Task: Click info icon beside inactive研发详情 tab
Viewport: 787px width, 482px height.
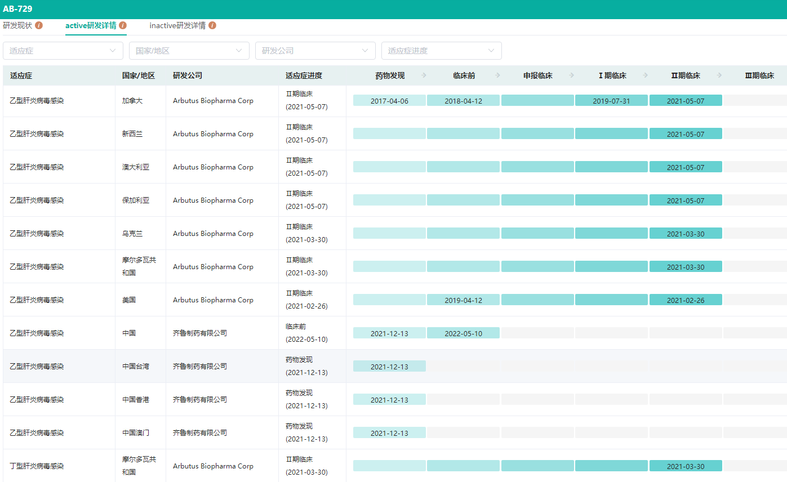Action: (212, 25)
